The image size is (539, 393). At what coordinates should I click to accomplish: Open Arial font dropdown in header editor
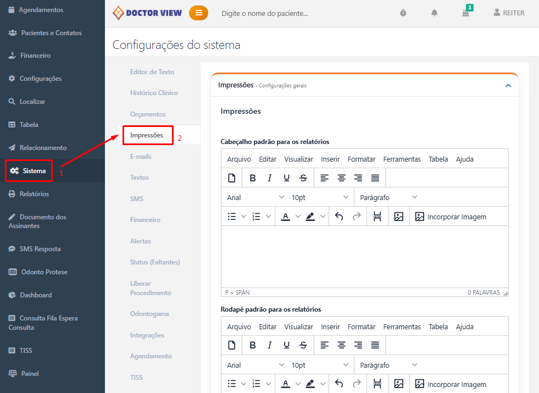(x=255, y=197)
